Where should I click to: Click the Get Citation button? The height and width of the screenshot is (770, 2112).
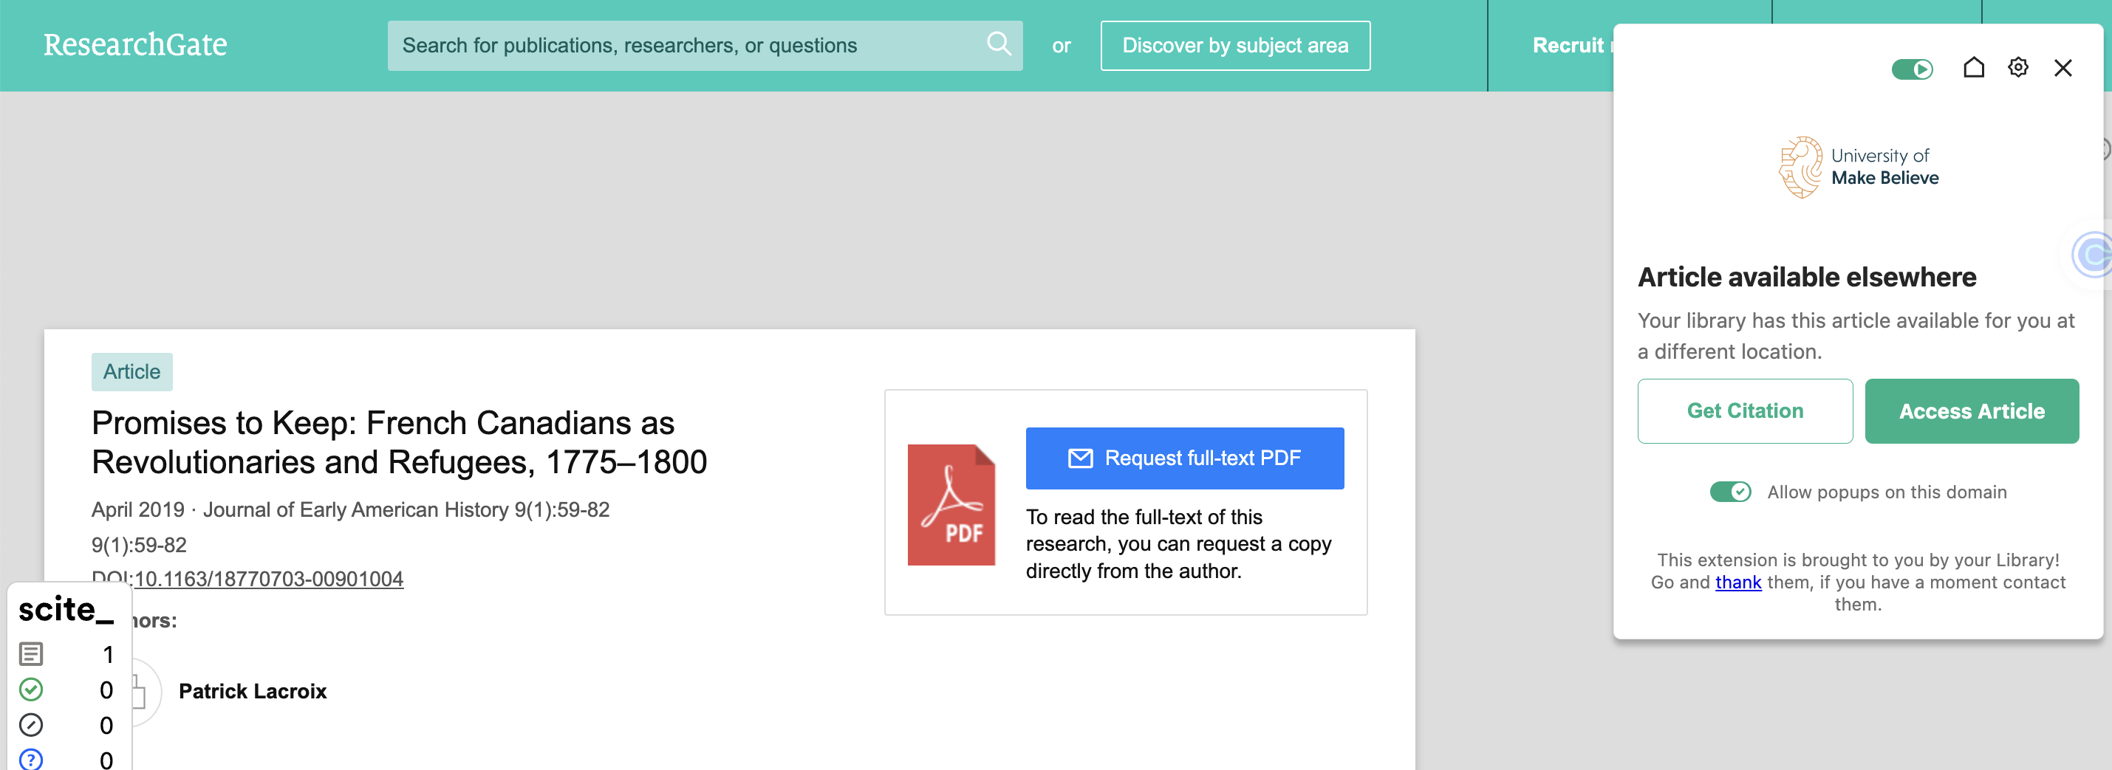[x=1745, y=411]
